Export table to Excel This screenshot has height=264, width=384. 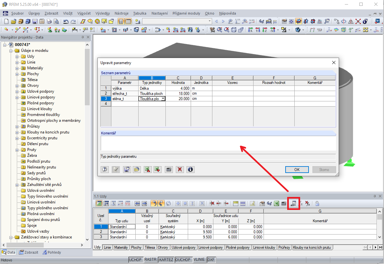277,203
